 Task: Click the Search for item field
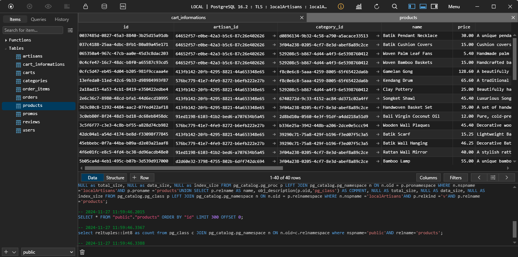click(x=33, y=30)
